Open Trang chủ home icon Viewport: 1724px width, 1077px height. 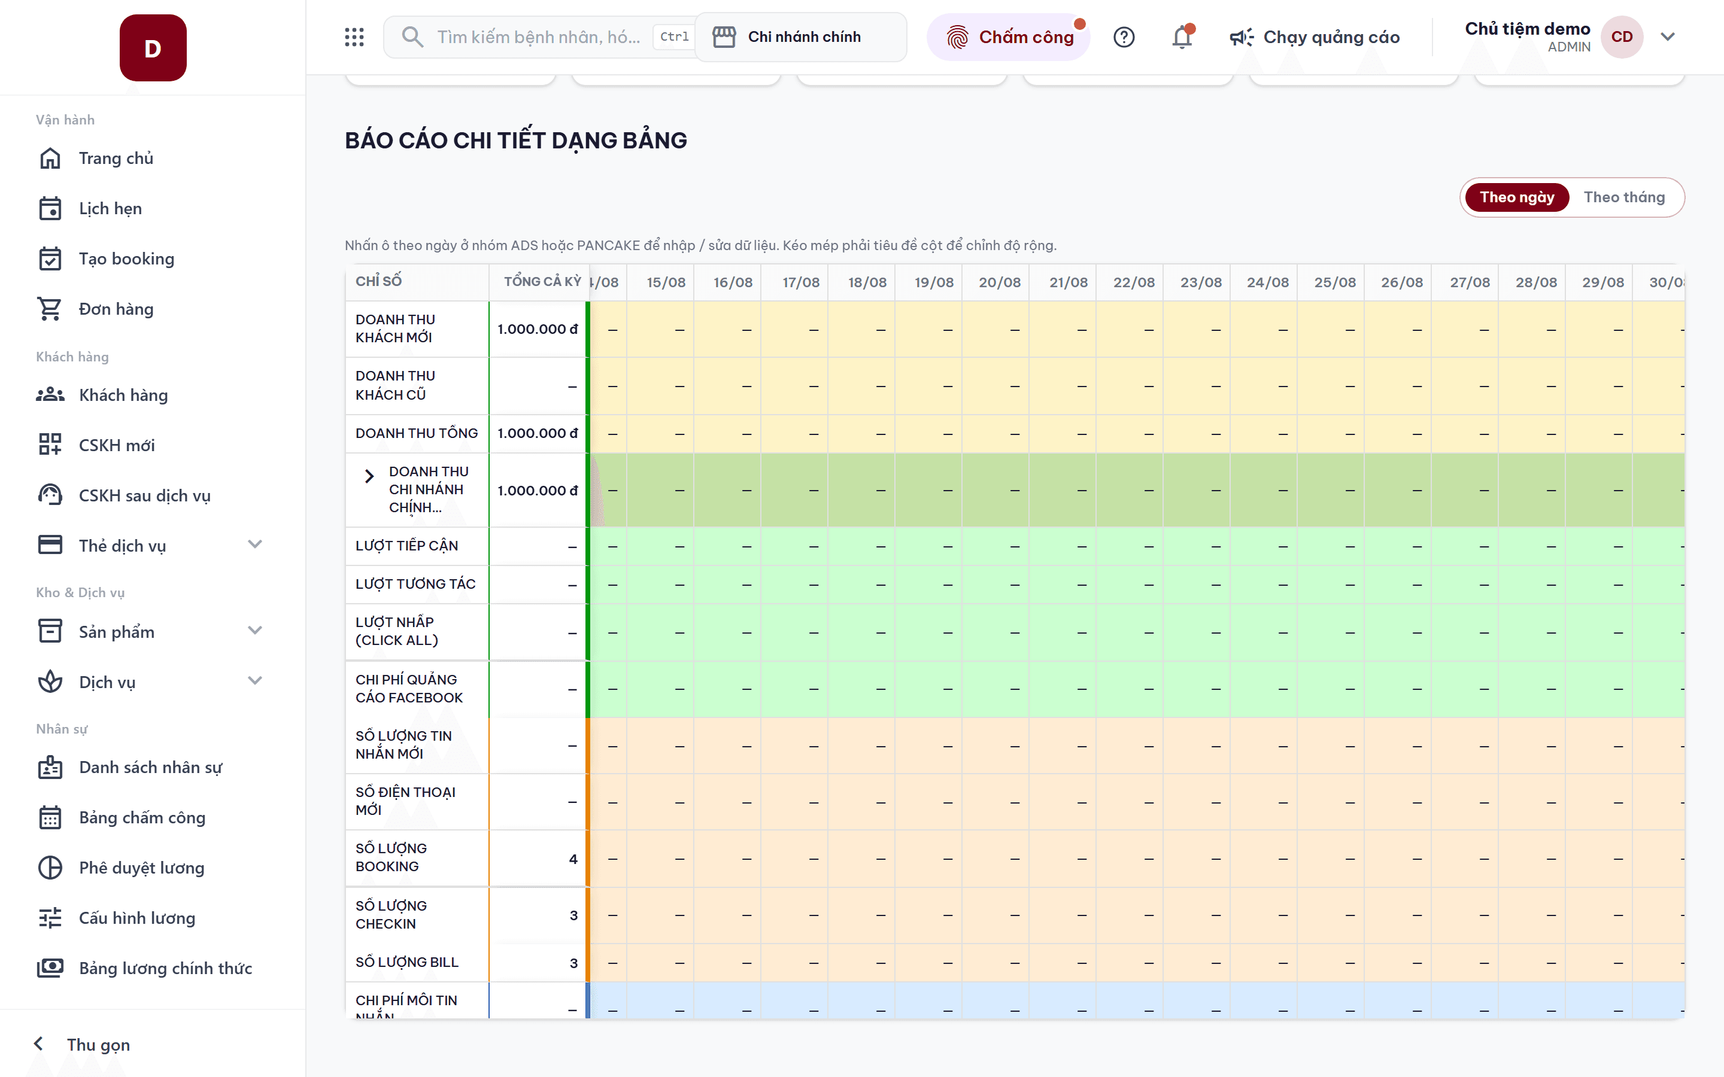point(50,158)
